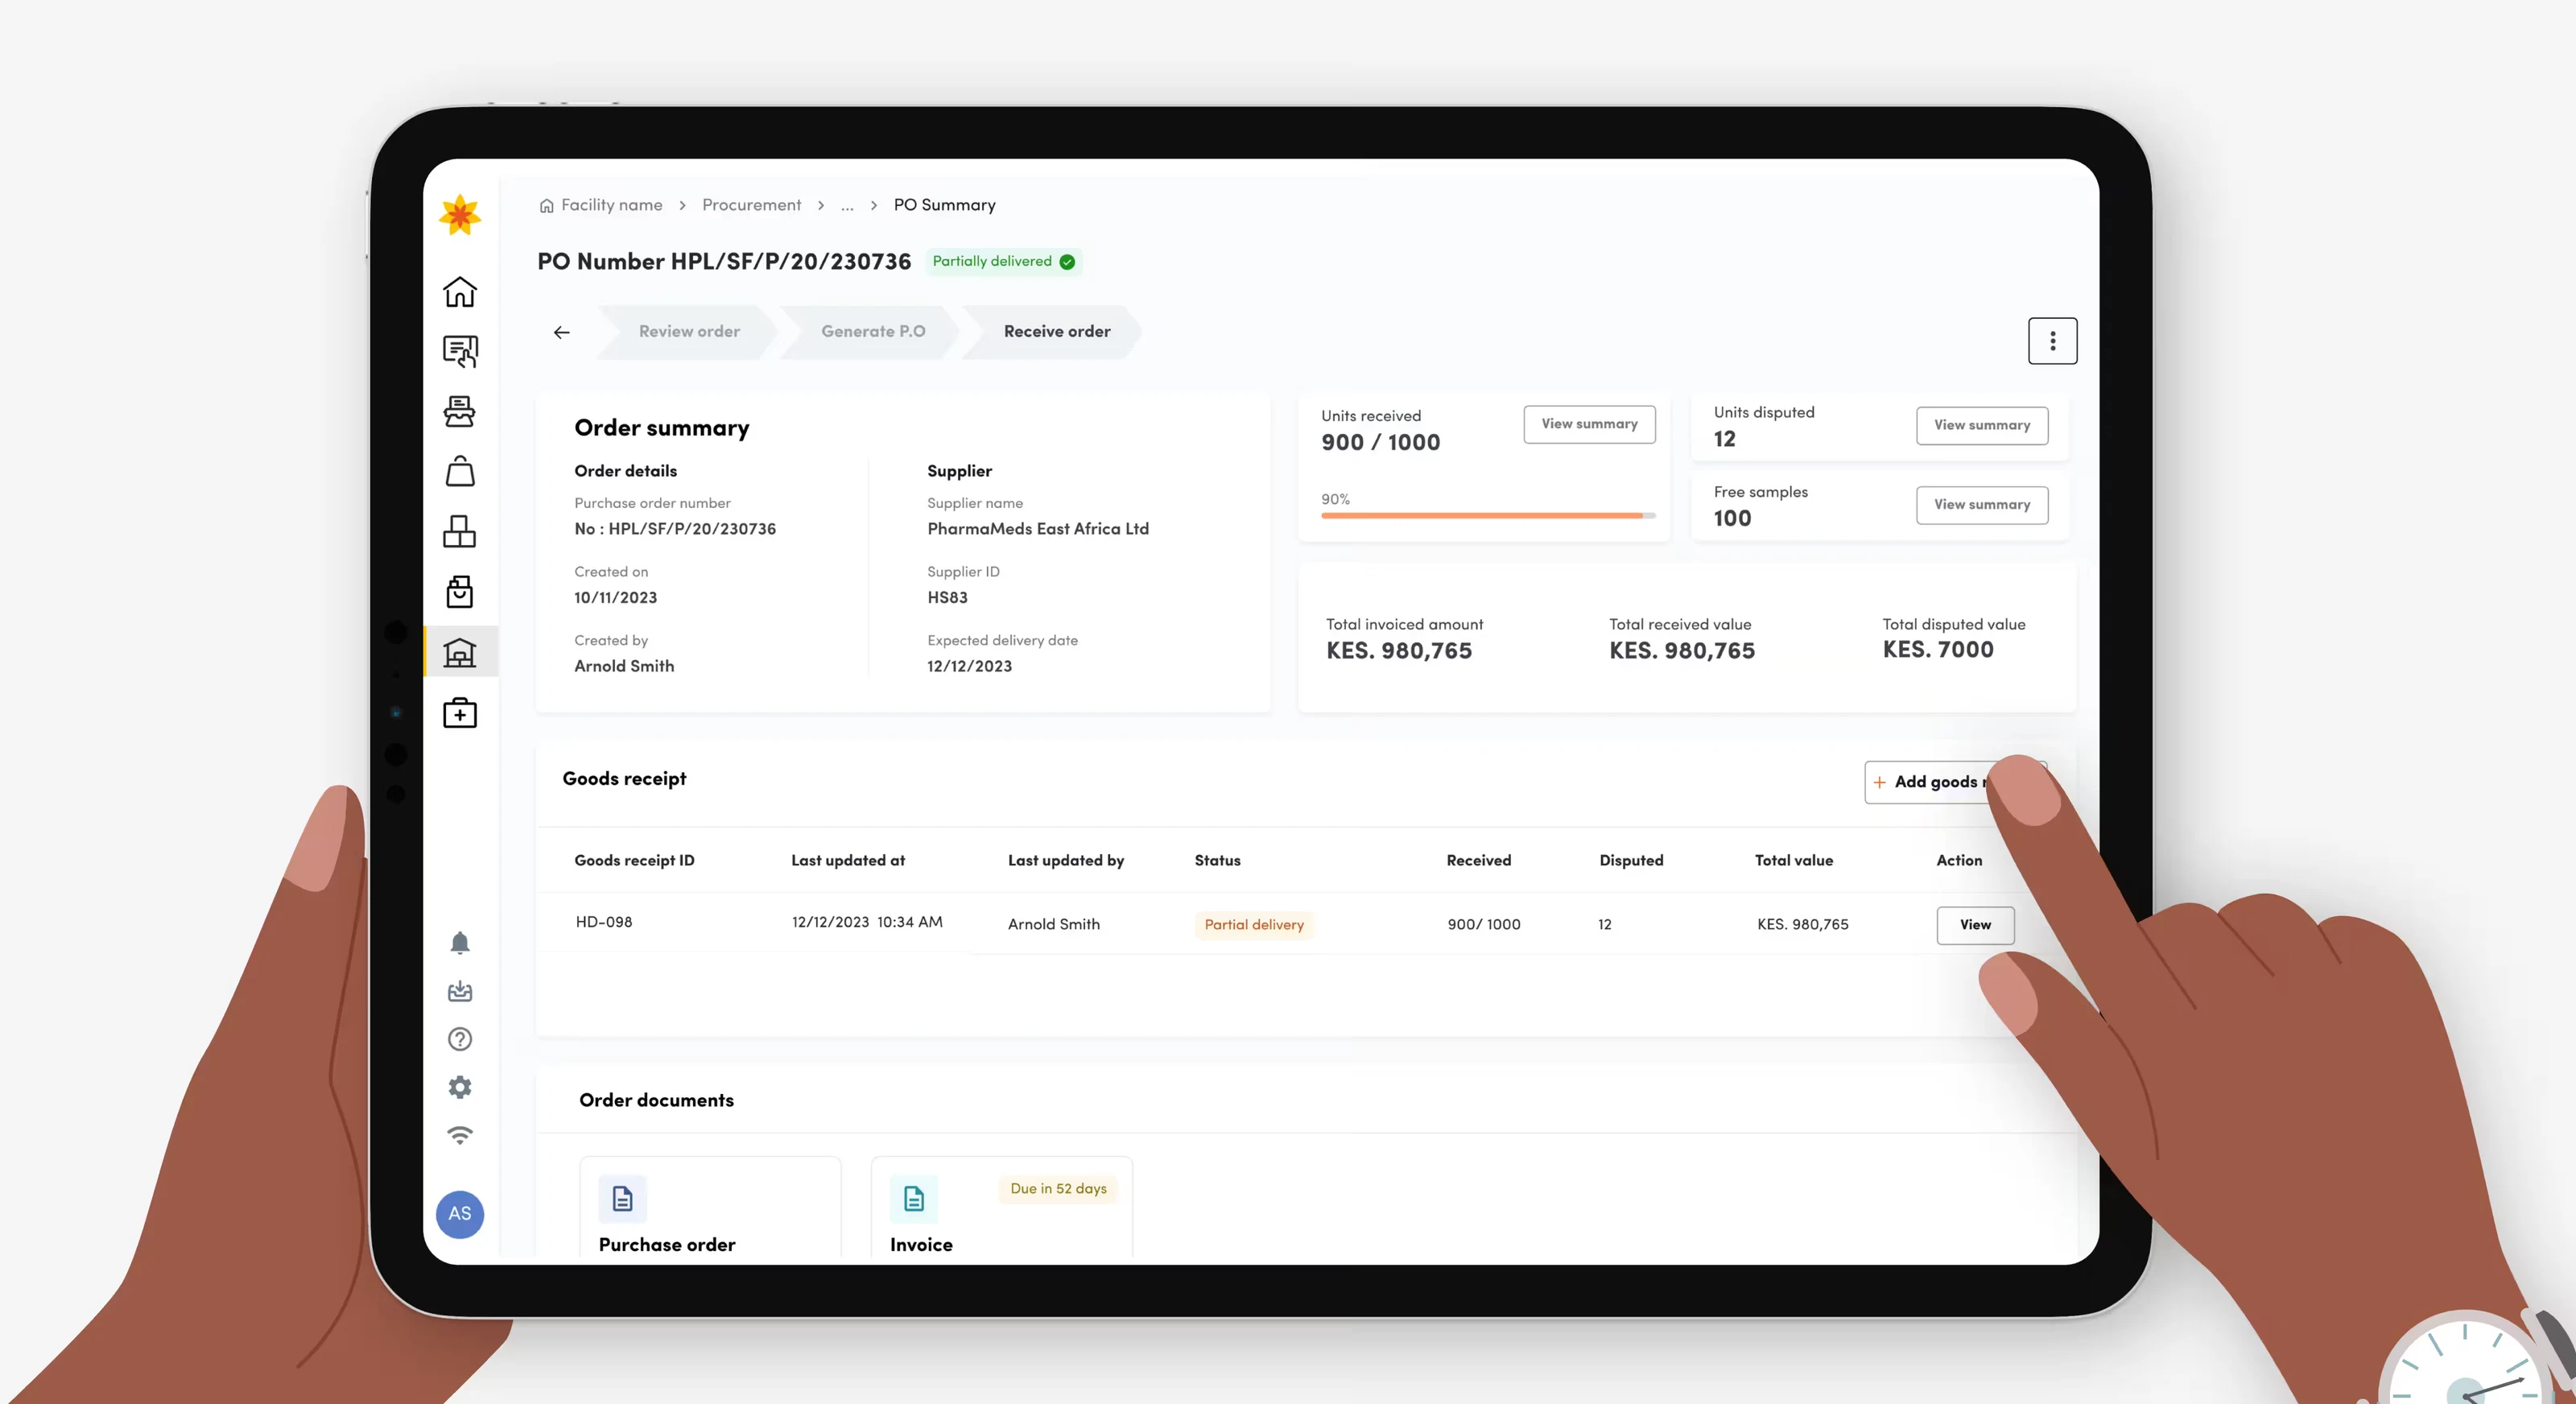Screen dimensions: 2576x1404
Task: Click the Wi-Fi connectivity status icon
Action: point(460,1135)
